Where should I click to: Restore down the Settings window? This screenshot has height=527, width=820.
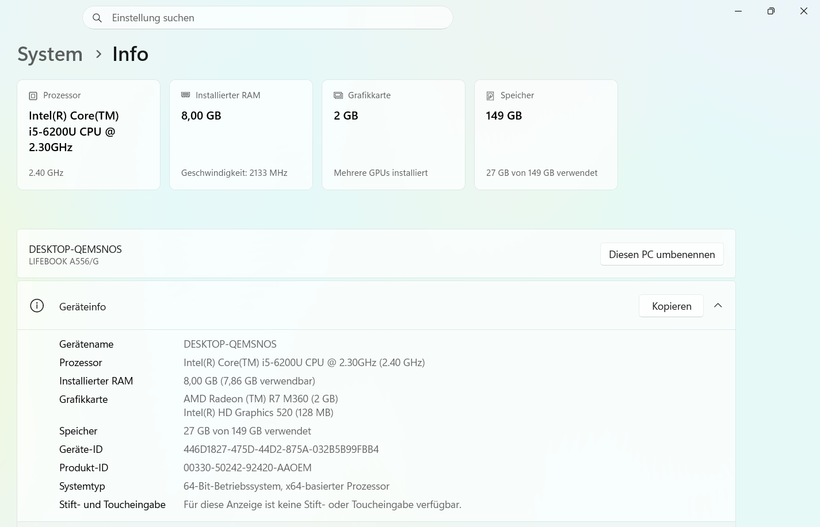[x=771, y=11]
